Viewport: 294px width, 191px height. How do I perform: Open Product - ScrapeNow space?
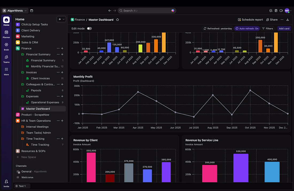[x=35, y=115]
